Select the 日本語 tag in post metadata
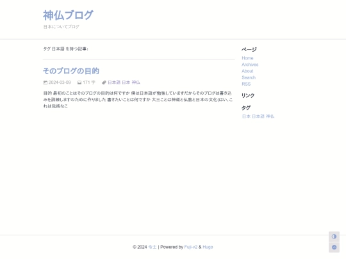Viewport: 346px width, 259px height. [x=114, y=82]
